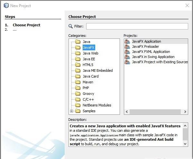Select the Java EE category

[89, 59]
